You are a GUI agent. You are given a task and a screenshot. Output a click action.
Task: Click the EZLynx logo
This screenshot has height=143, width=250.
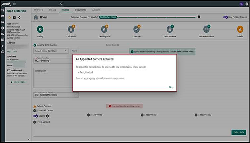point(6,4)
